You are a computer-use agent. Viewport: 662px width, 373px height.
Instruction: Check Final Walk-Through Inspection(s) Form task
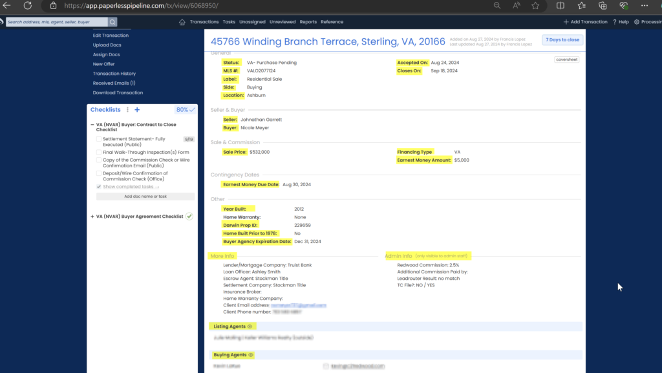[x=99, y=153]
